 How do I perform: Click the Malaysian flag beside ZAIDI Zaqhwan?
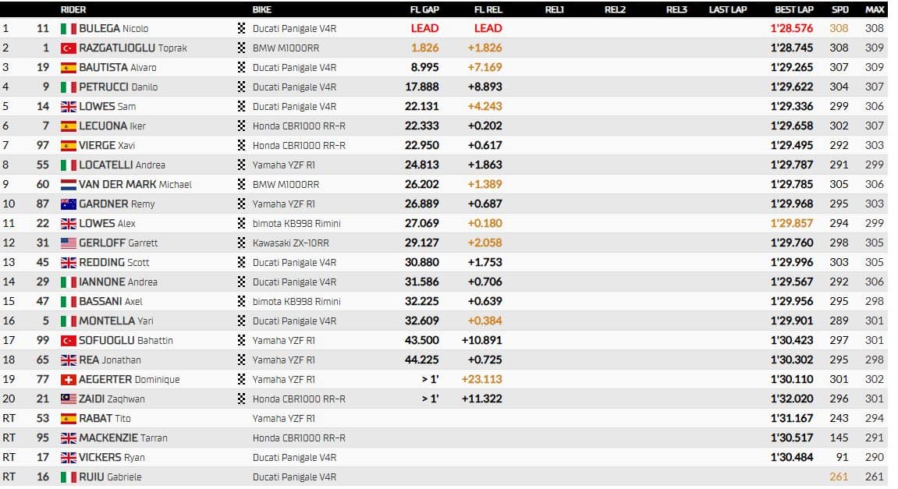[x=68, y=399]
